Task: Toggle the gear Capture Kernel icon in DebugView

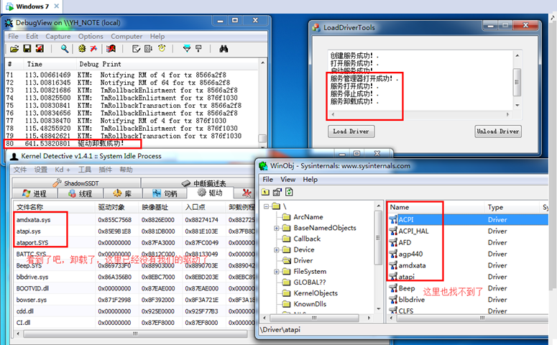Action: pos(82,49)
